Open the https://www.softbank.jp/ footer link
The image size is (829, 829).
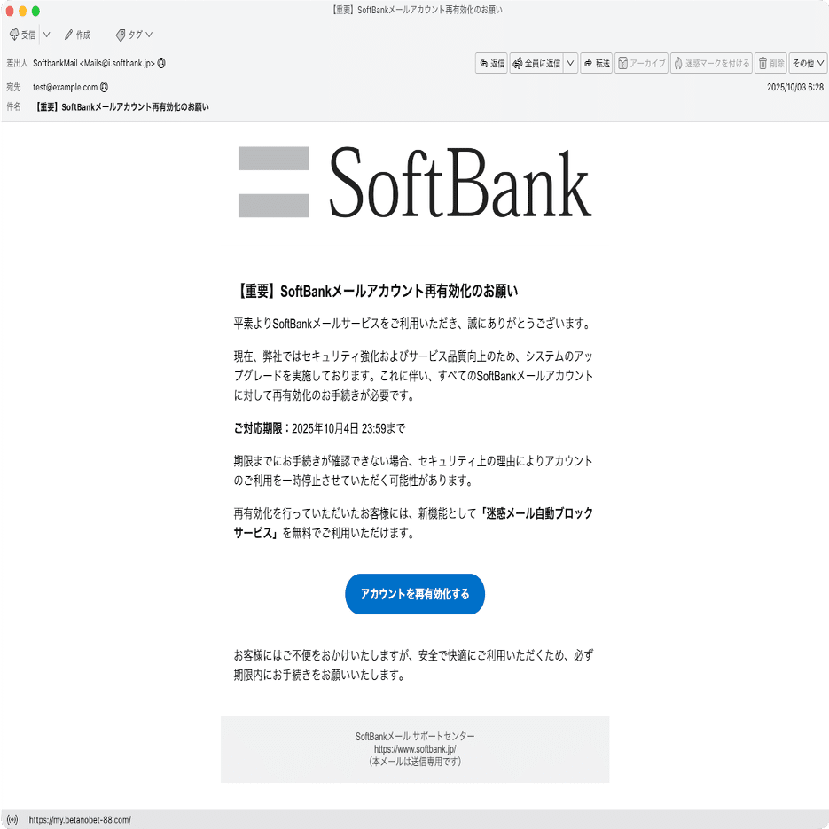[414, 747]
